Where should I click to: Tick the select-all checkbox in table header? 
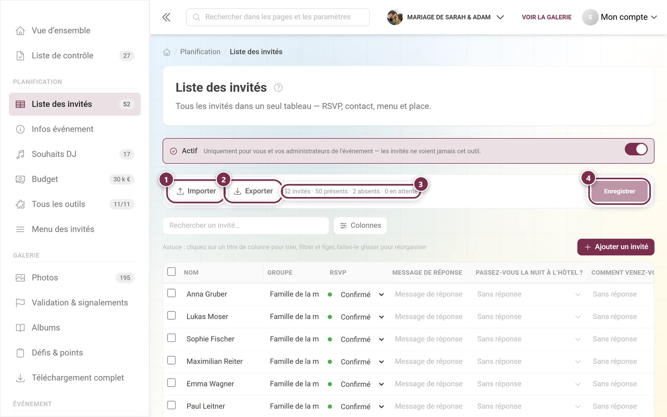[x=171, y=272]
